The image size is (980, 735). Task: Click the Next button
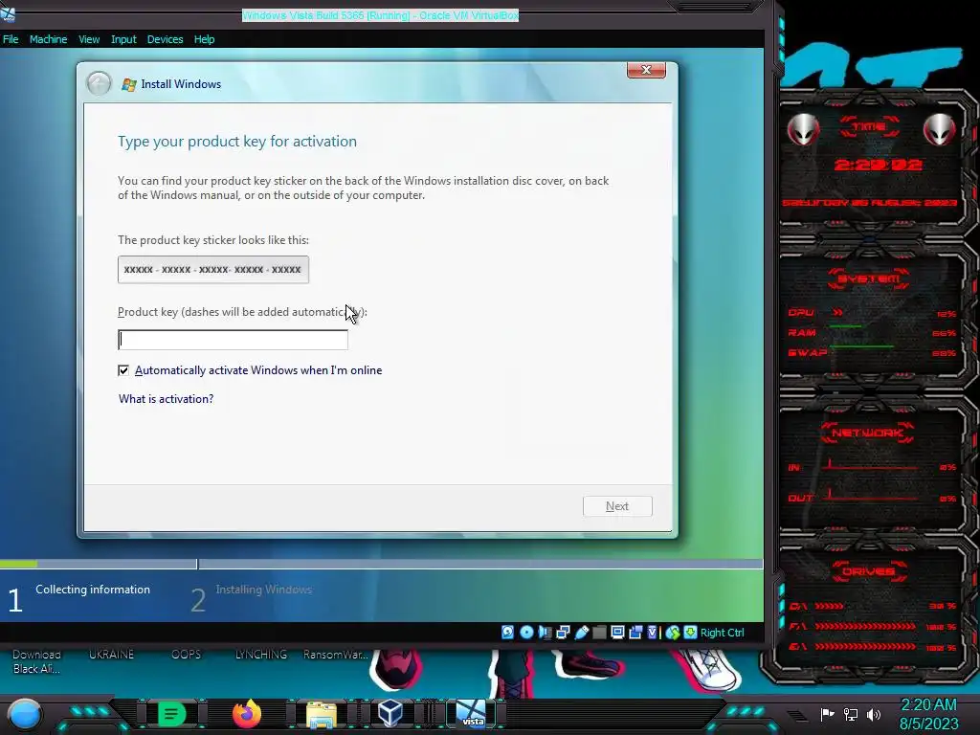pyautogui.click(x=617, y=506)
